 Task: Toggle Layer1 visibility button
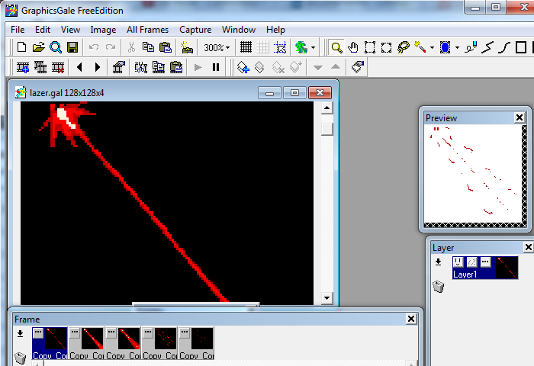tap(458, 262)
